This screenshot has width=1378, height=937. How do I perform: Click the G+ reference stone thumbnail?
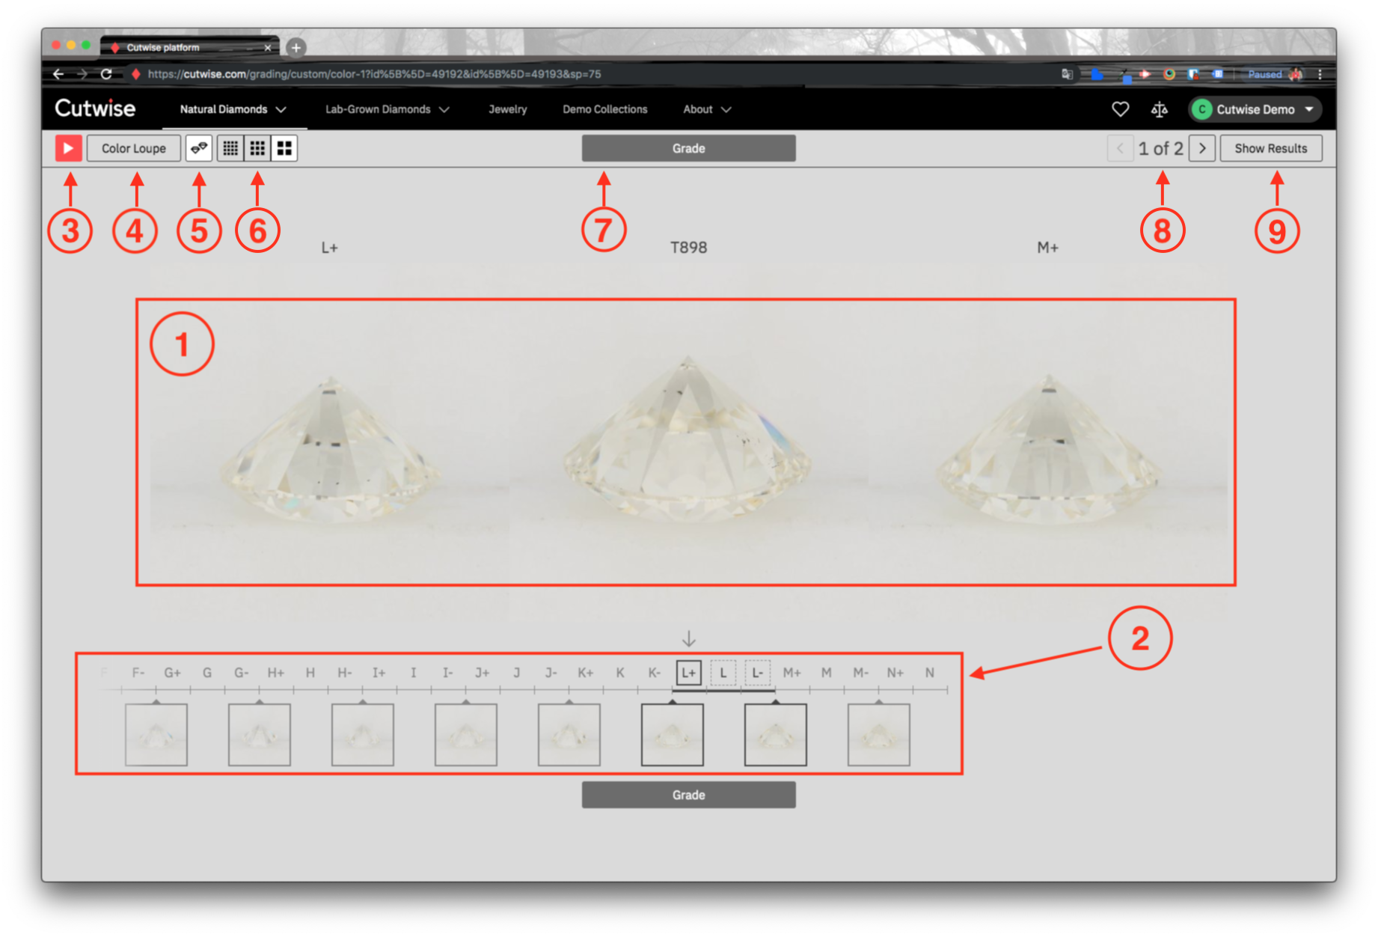156,734
